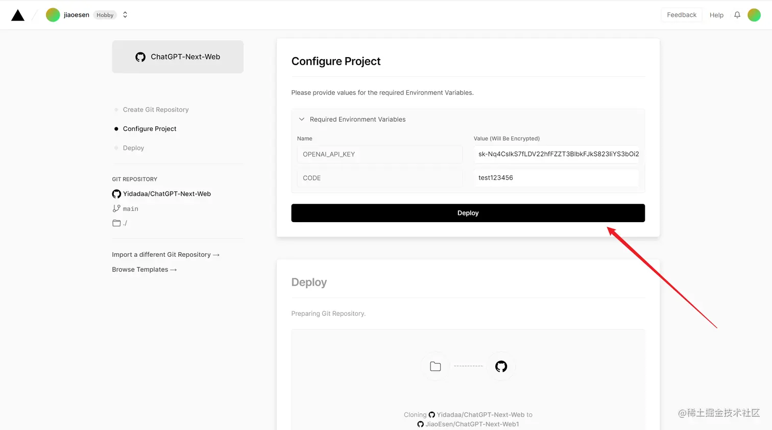Image resolution: width=772 pixels, height=430 pixels.
Task: Click the Vercel triangle logo
Action: 18,15
